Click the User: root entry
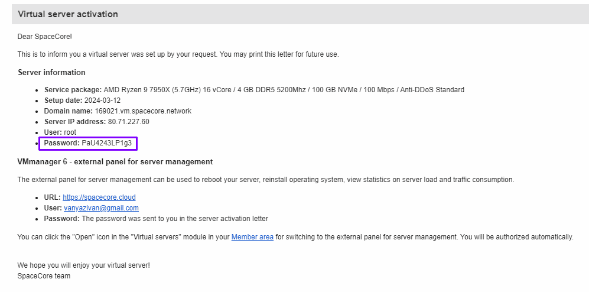Viewport: 589px width, 292px height. coord(60,132)
